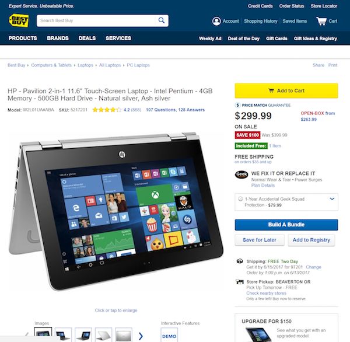Click the star rating icons
350x342 pixels.
[x=107, y=110]
